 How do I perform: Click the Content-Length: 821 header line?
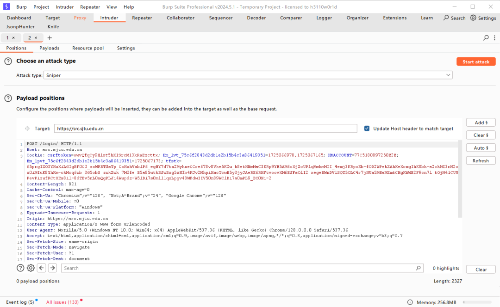click(x=52, y=184)
